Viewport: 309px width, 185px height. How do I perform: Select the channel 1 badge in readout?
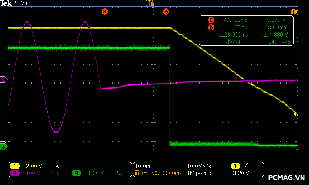pos(15,166)
